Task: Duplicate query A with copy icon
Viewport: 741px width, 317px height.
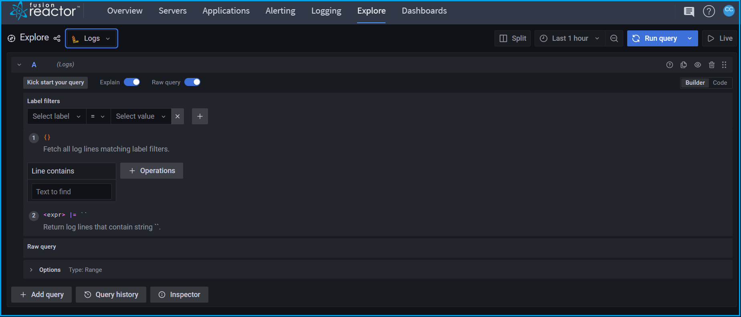Action: [x=684, y=65]
